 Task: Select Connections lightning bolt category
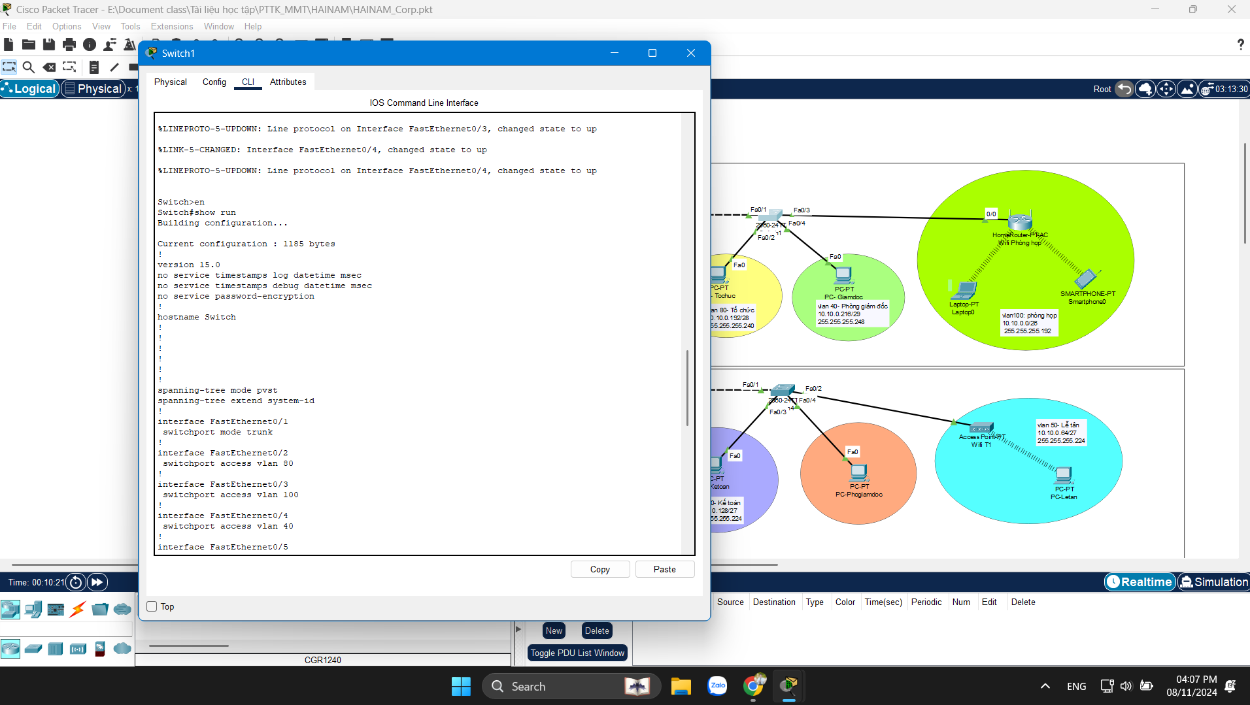78,610
